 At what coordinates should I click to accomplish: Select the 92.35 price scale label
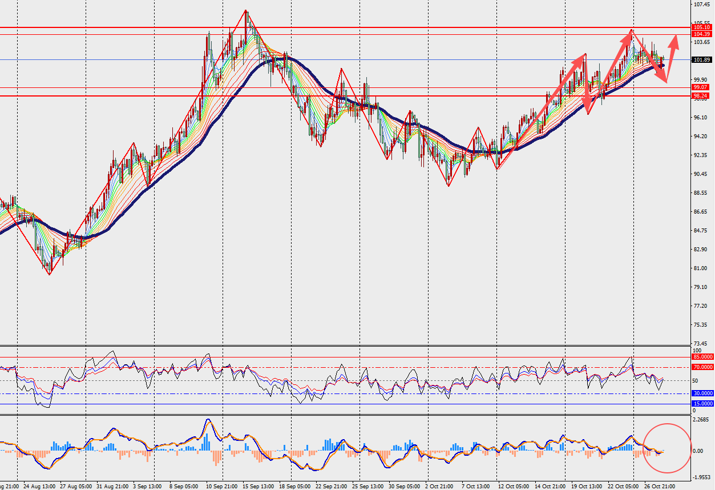[x=701, y=155]
